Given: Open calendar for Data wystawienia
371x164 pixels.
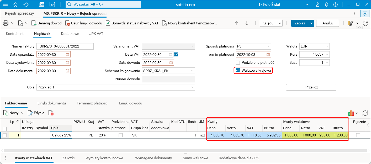Looking at the screenshot, I should coord(67,63).
